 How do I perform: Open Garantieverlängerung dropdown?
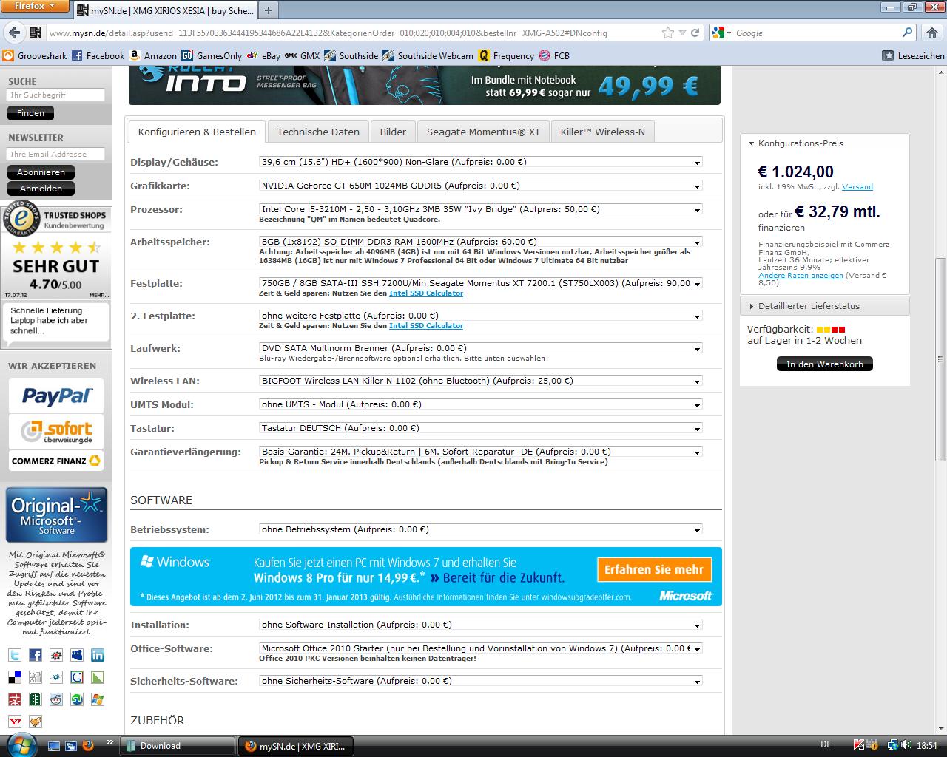coord(481,452)
